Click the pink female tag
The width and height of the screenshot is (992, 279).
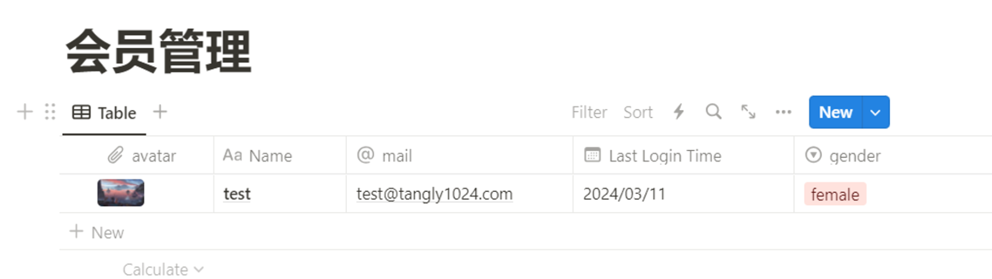coord(835,194)
